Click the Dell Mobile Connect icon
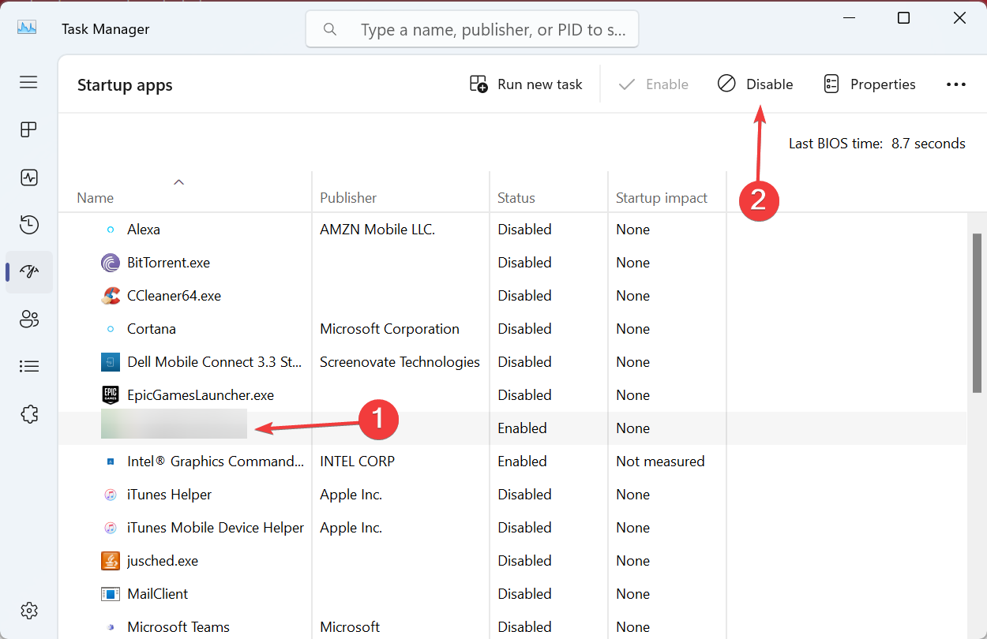 click(111, 362)
